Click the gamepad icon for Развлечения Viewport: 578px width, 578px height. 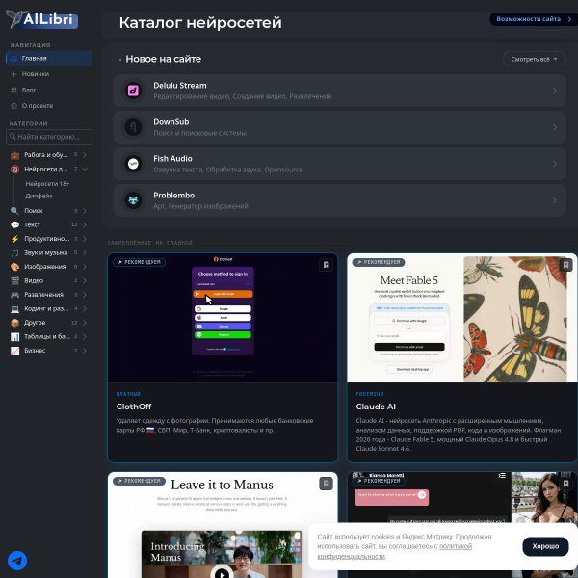click(14, 295)
